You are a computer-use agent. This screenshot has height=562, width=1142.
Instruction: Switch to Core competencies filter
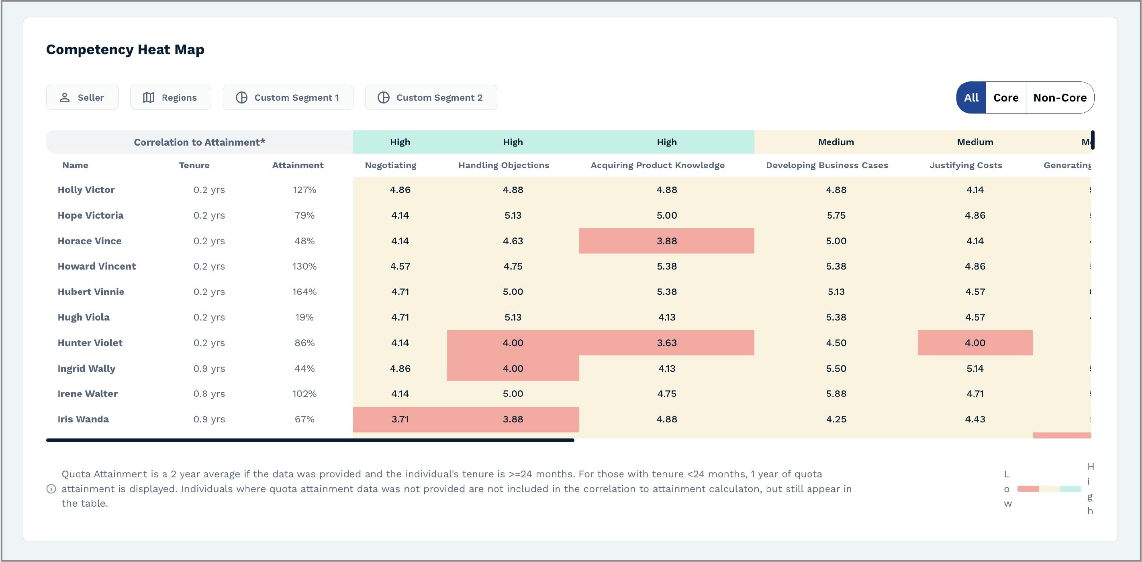pos(1005,97)
